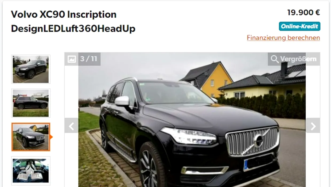Select the highlighted third thumbnail

(x=31, y=137)
